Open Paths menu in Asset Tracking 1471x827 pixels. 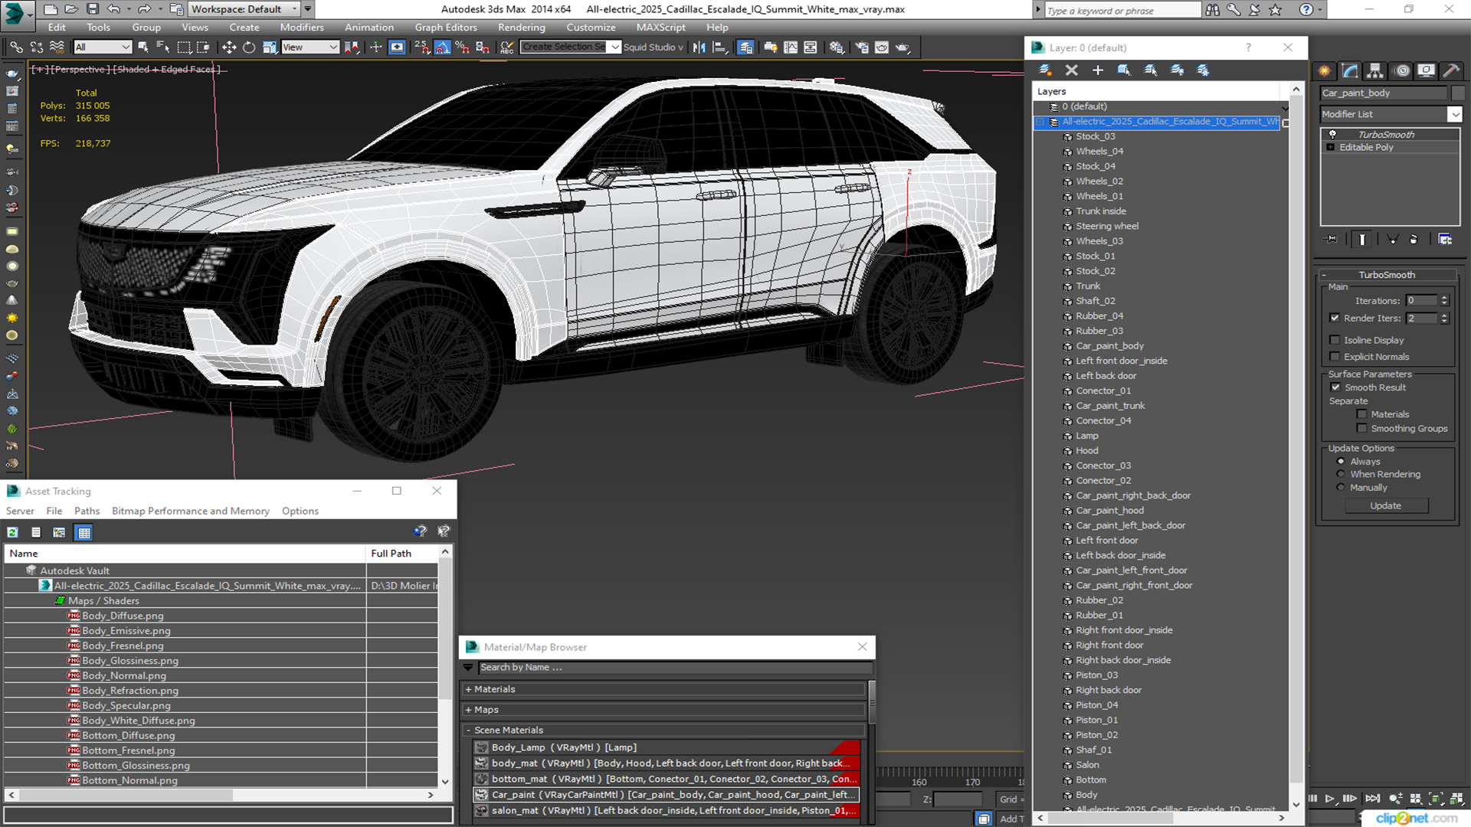[87, 512]
